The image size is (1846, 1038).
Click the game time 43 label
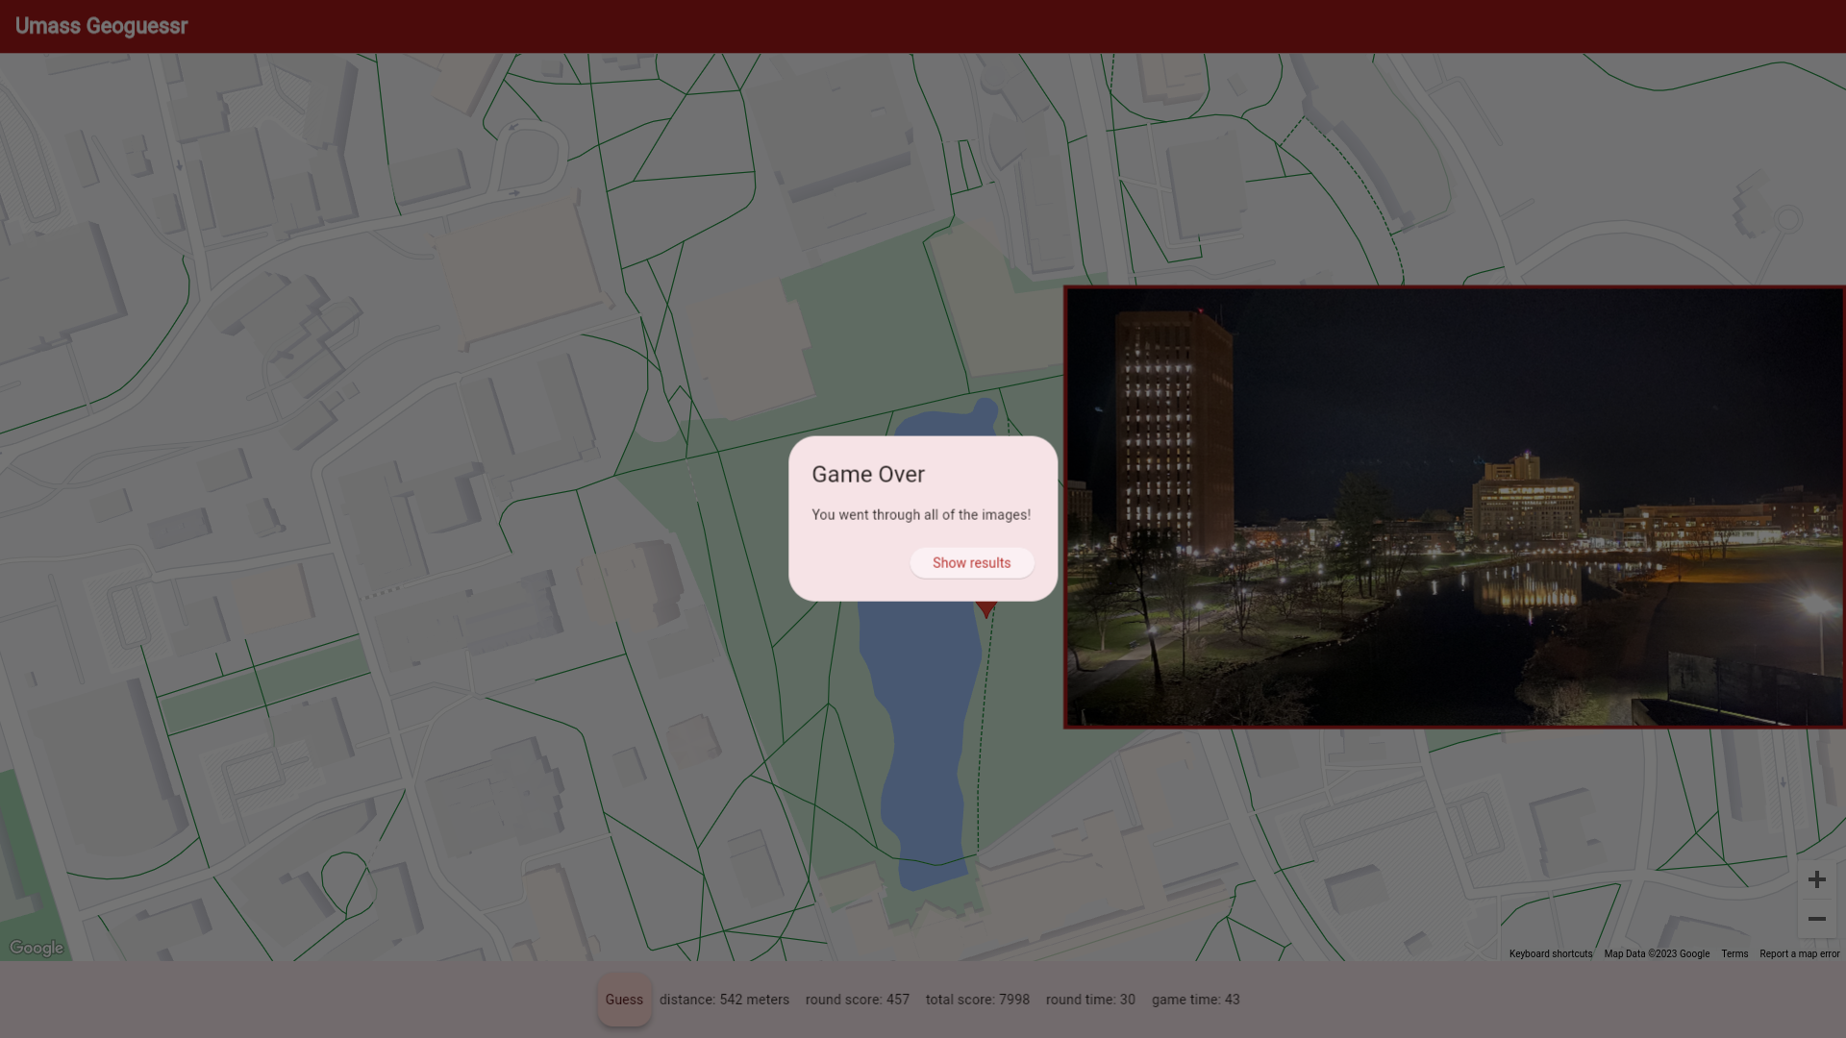coord(1195,1000)
